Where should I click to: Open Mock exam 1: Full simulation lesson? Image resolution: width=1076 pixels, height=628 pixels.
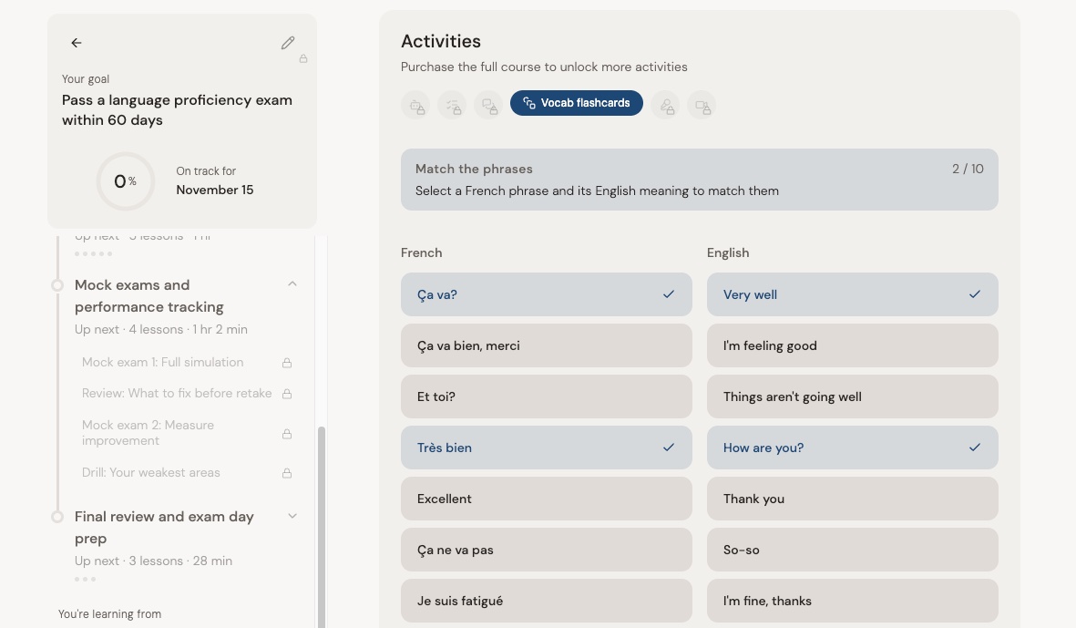pos(163,363)
